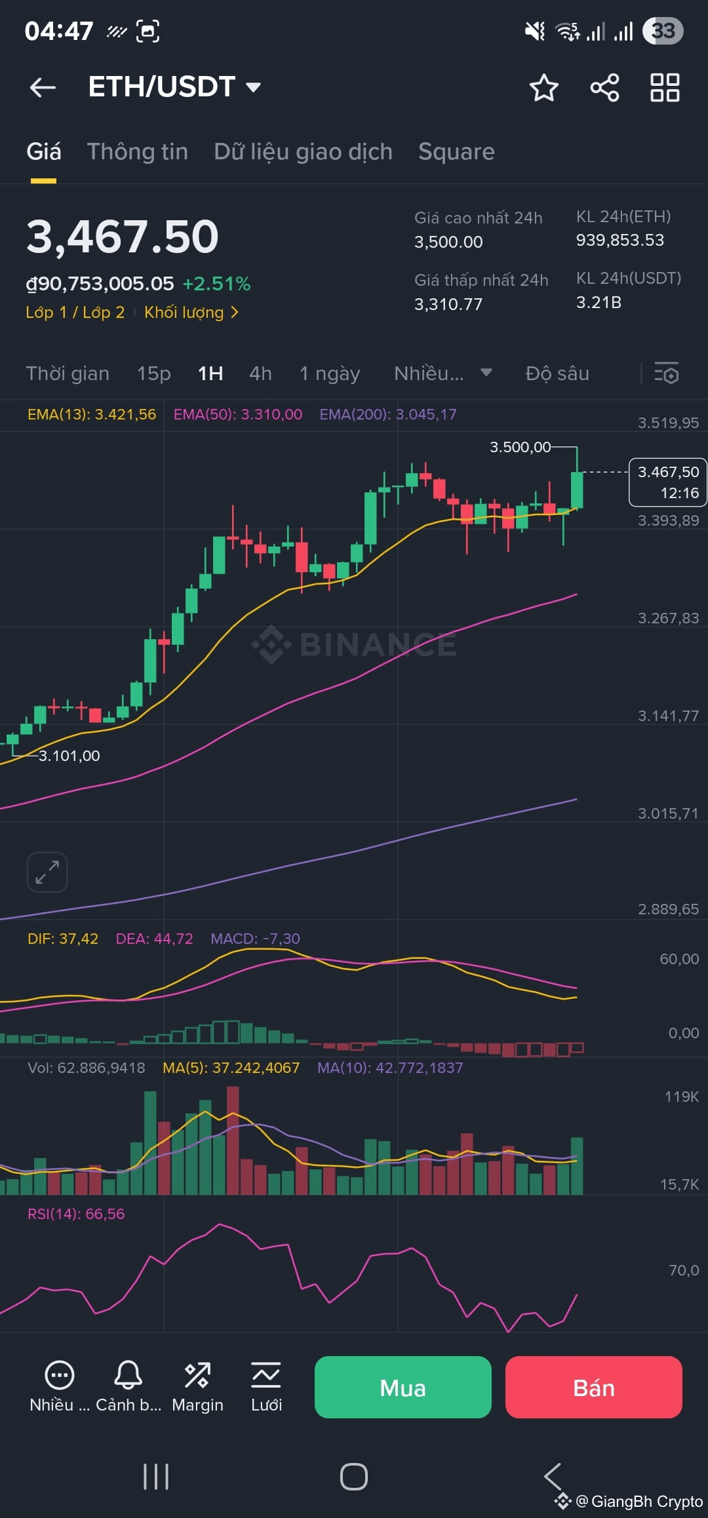Tap the battery indicator in status bar
The height and width of the screenshot is (1518, 708).
click(663, 31)
